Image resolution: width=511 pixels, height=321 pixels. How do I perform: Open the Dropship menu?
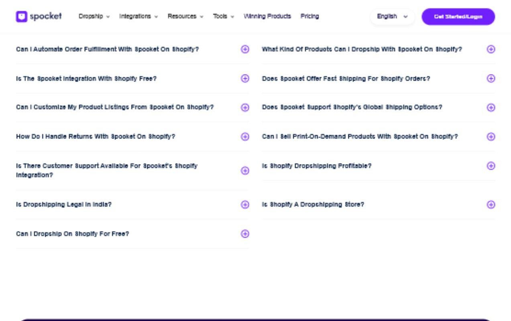tap(94, 16)
